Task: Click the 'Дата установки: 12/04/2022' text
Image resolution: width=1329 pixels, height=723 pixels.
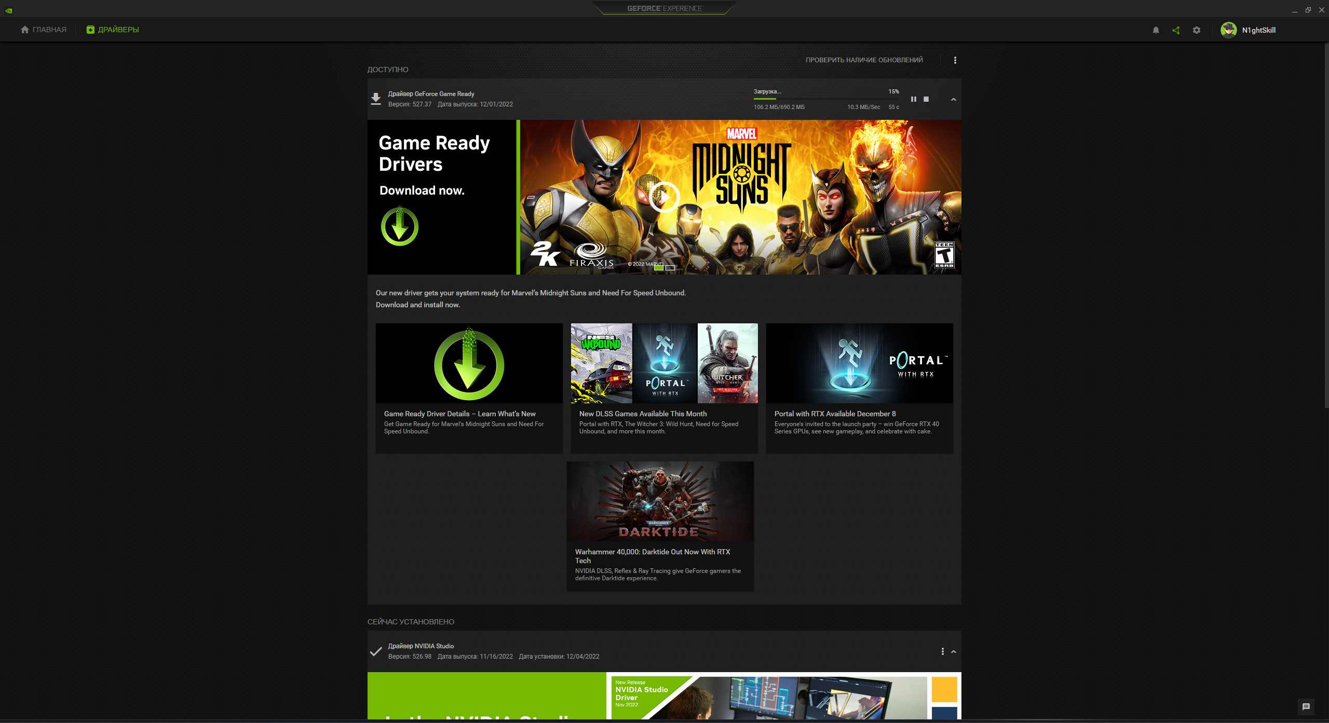Action: coord(559,657)
